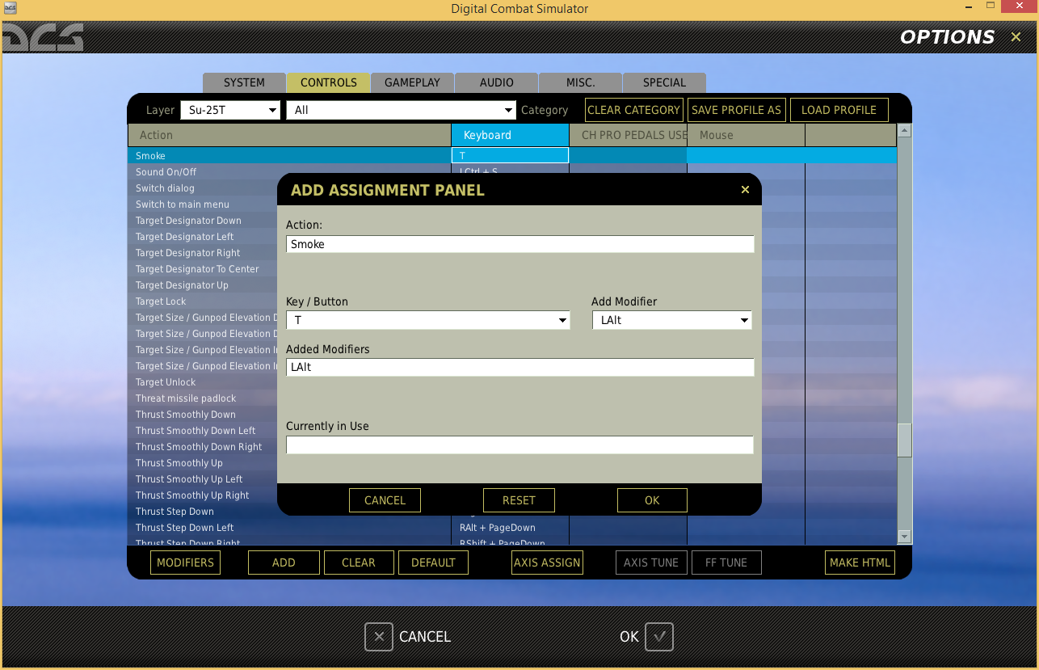The image size is (1039, 670).
Task: Select the Target Unlock row
Action: (202, 382)
